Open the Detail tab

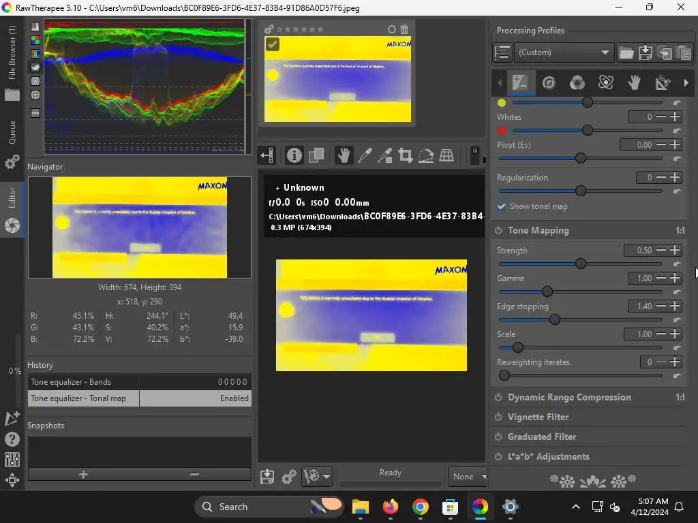pos(549,82)
